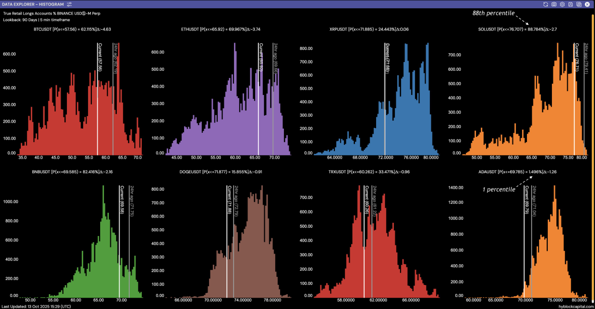Click the BNBUSDT chart title
This screenshot has width=595, height=309.
(x=72, y=172)
